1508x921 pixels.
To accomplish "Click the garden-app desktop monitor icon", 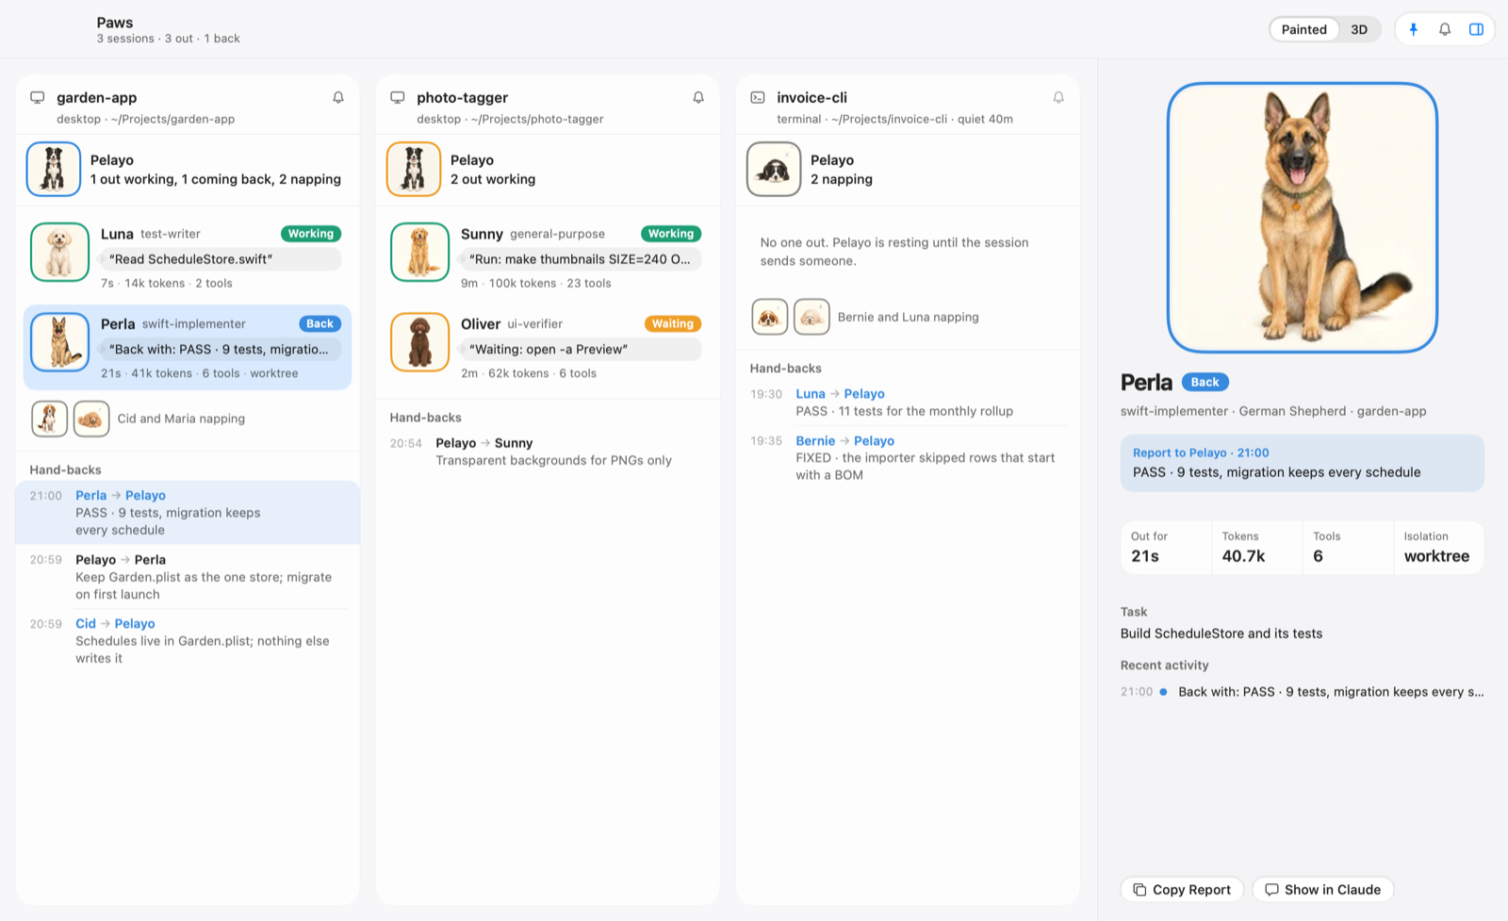I will pos(38,97).
